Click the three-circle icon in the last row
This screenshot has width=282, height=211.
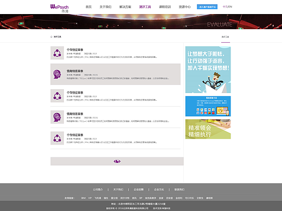[57, 138]
